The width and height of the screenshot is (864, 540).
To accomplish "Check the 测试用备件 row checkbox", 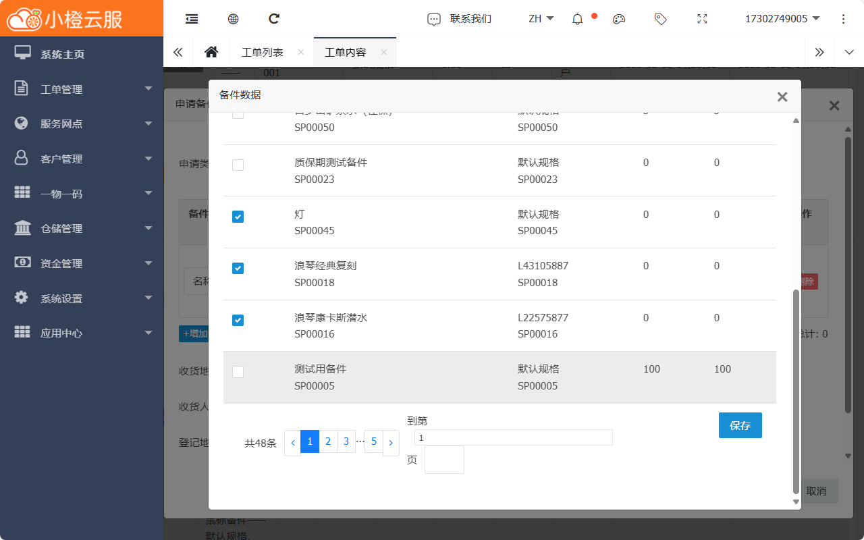I will pyautogui.click(x=238, y=372).
